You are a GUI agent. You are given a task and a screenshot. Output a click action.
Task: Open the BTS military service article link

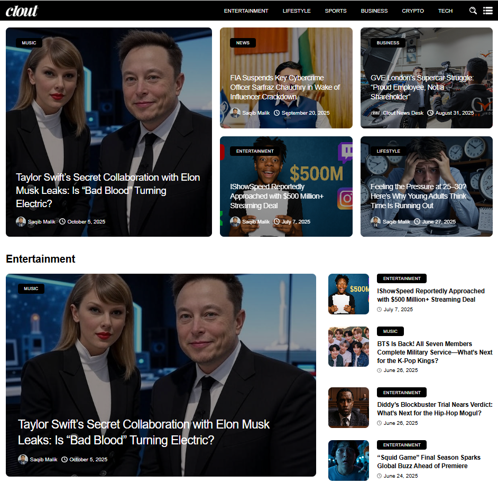[435, 352]
